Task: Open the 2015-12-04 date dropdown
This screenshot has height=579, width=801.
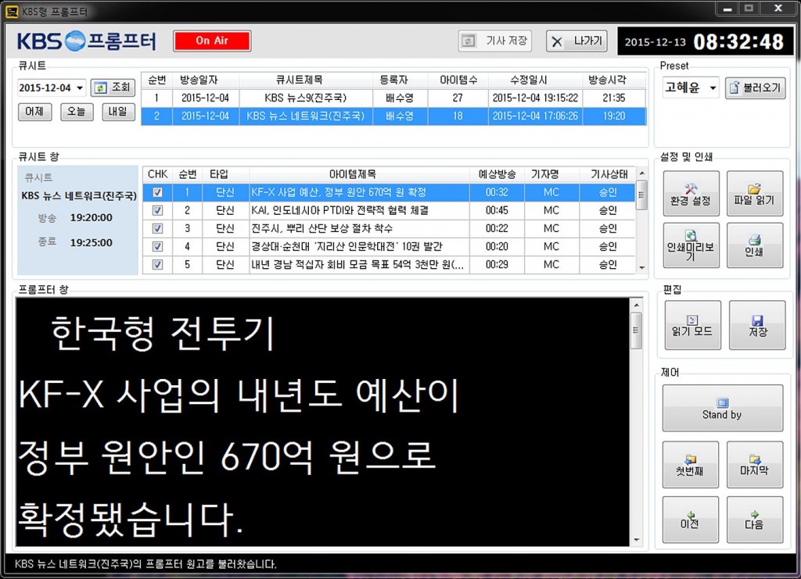Action: tap(80, 88)
